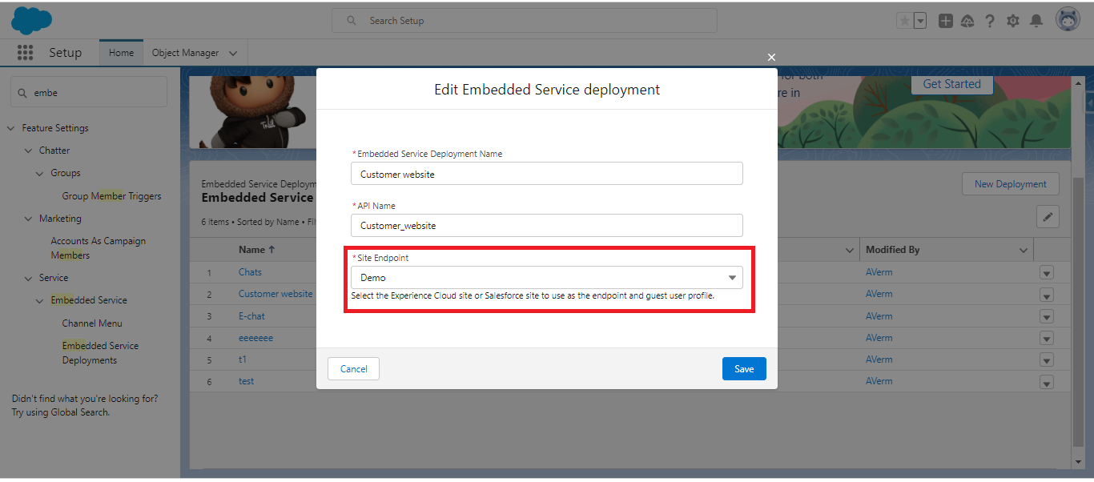The image size is (1094, 482).
Task: Open the Object Manager tab dropdown chevron
Action: click(233, 53)
